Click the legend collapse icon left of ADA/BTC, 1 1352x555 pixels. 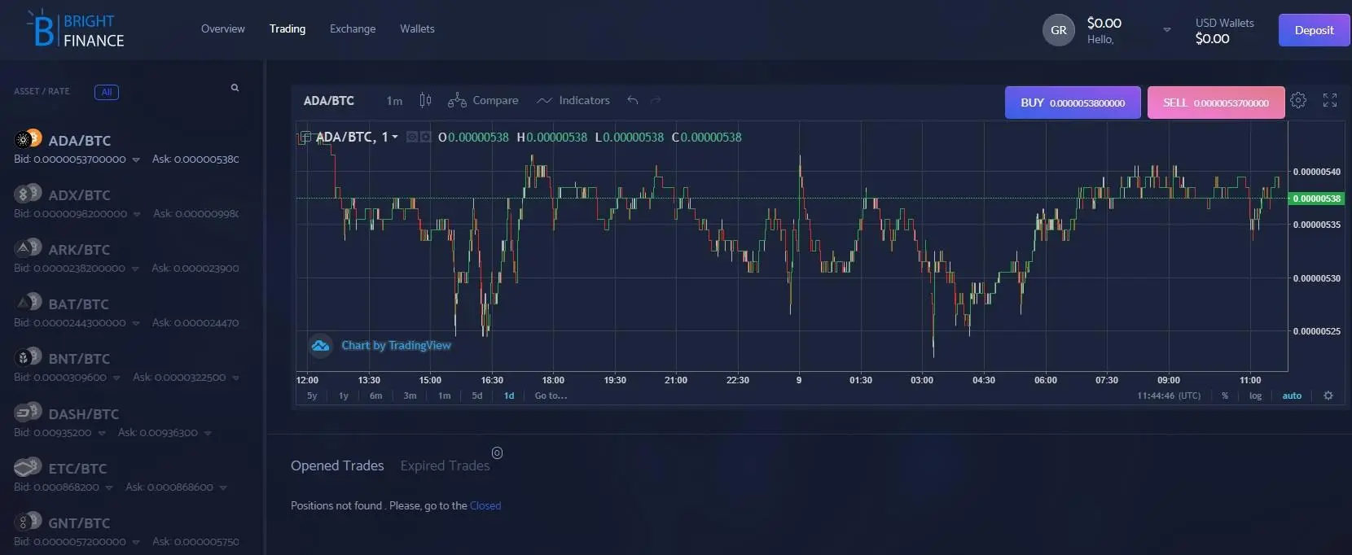point(305,137)
